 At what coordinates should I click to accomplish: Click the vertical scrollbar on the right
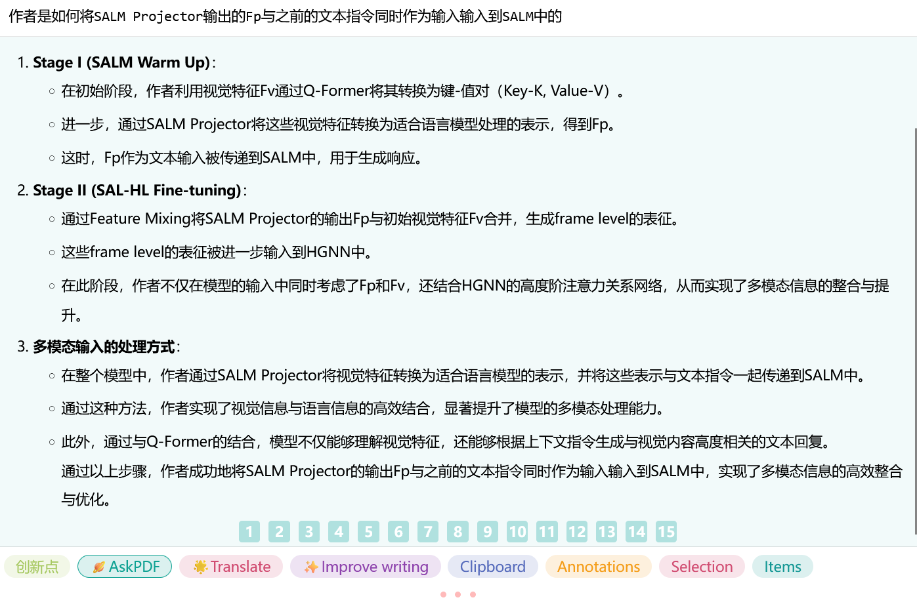point(914,328)
